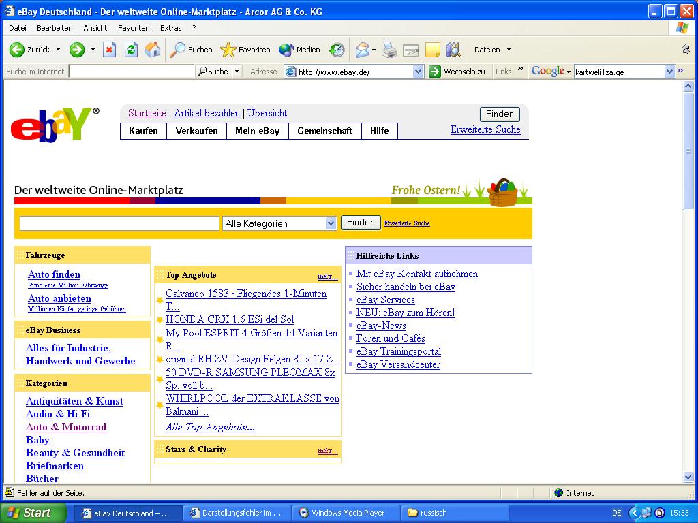Refresh the page with green arrows icon

click(x=131, y=49)
